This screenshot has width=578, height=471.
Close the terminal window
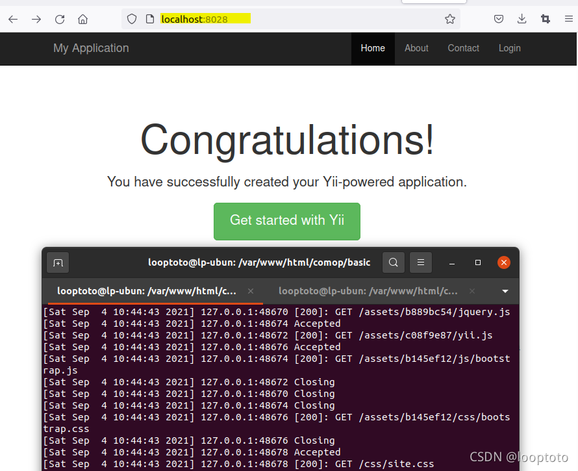[503, 262]
